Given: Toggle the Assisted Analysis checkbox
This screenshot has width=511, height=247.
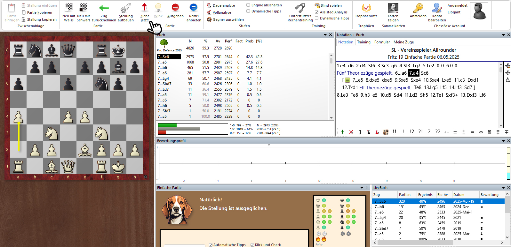Looking at the screenshot, I should (x=317, y=12).
